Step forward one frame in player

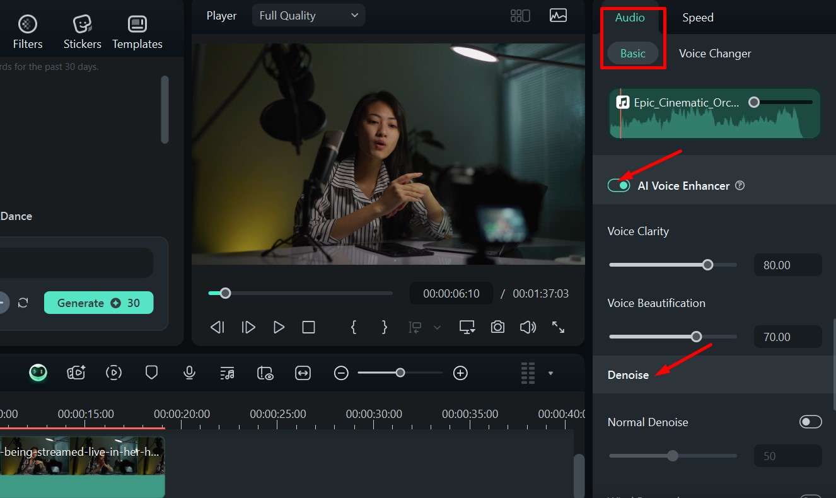click(248, 327)
